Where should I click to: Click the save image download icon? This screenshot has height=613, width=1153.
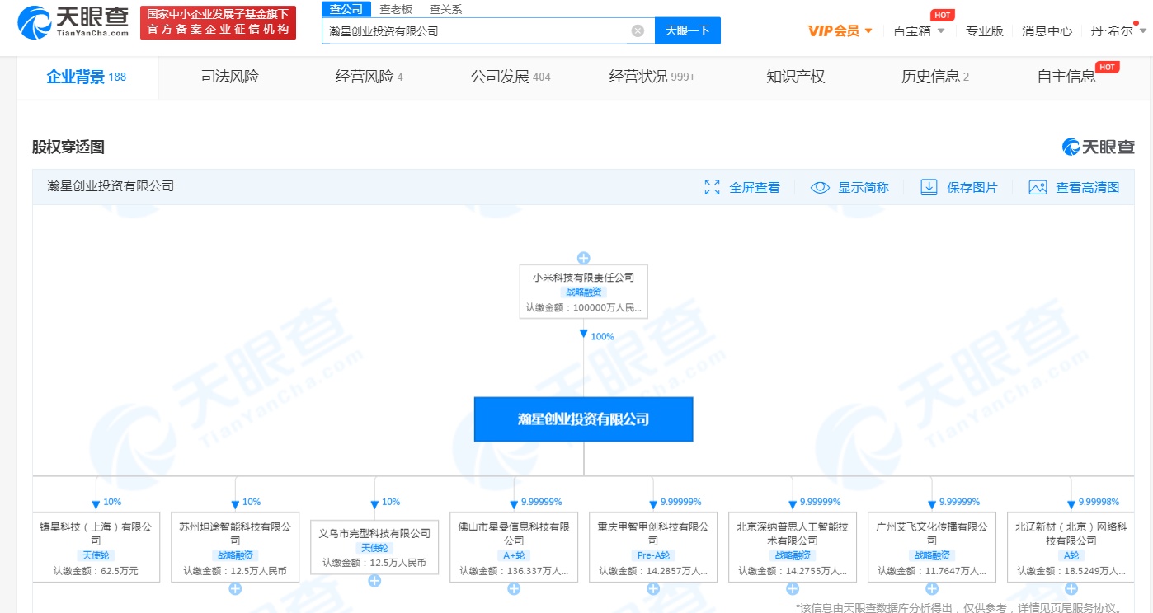[x=929, y=187]
